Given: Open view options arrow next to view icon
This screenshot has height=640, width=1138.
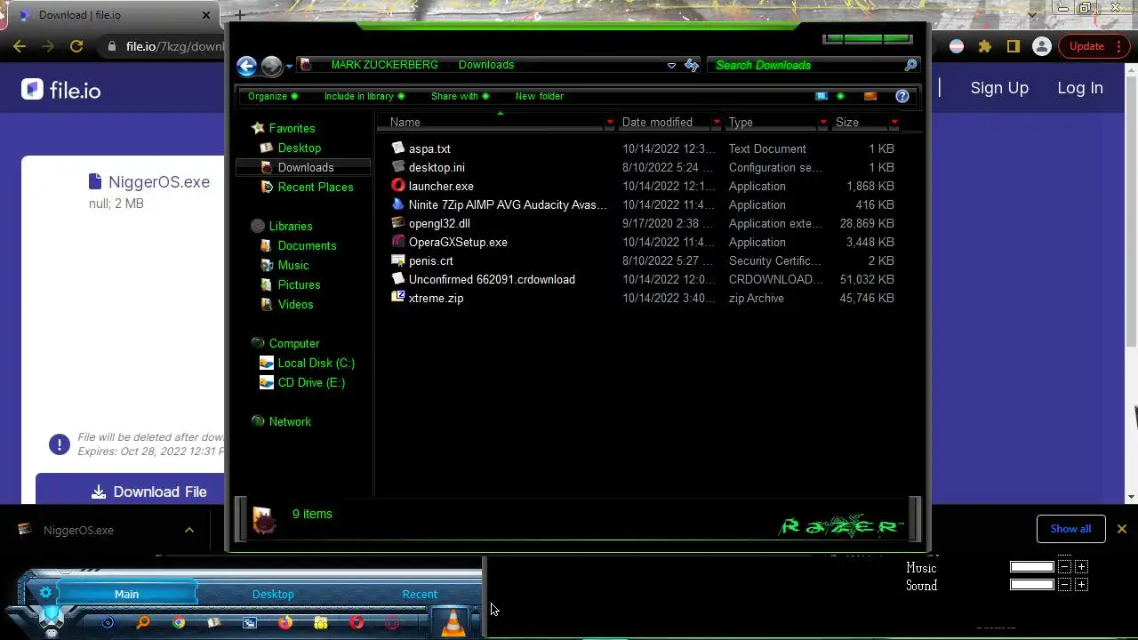Looking at the screenshot, I should tap(840, 96).
